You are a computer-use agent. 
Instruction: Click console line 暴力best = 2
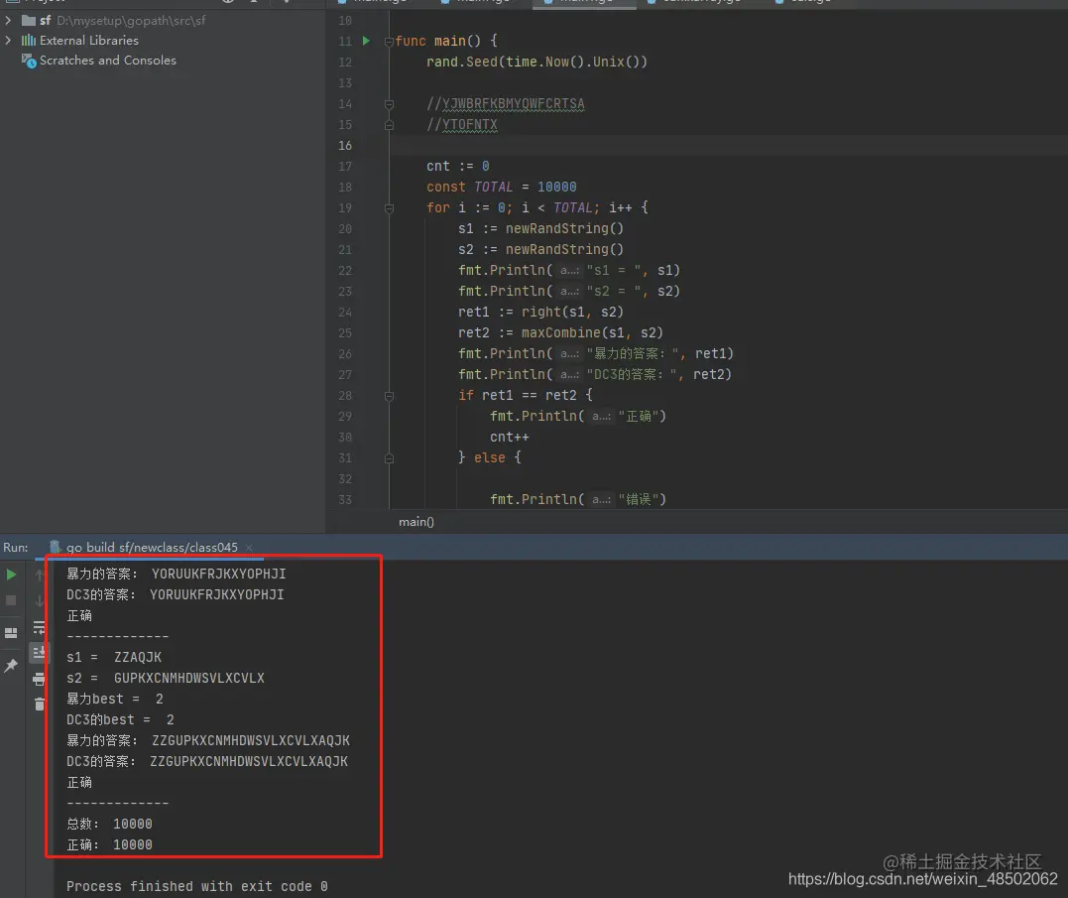click(114, 699)
